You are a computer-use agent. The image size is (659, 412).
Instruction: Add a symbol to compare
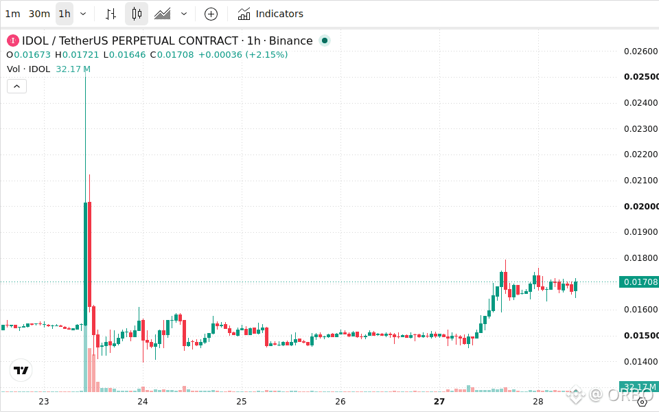pyautogui.click(x=211, y=14)
